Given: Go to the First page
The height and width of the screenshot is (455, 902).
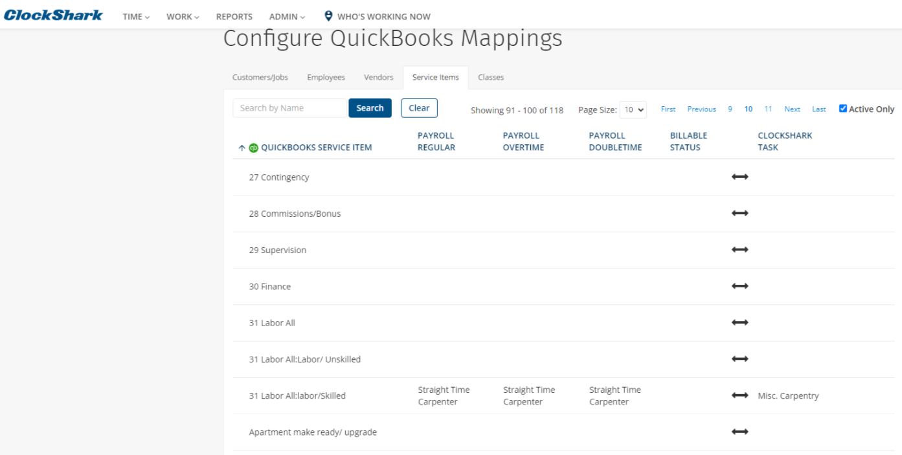Looking at the screenshot, I should (x=668, y=109).
